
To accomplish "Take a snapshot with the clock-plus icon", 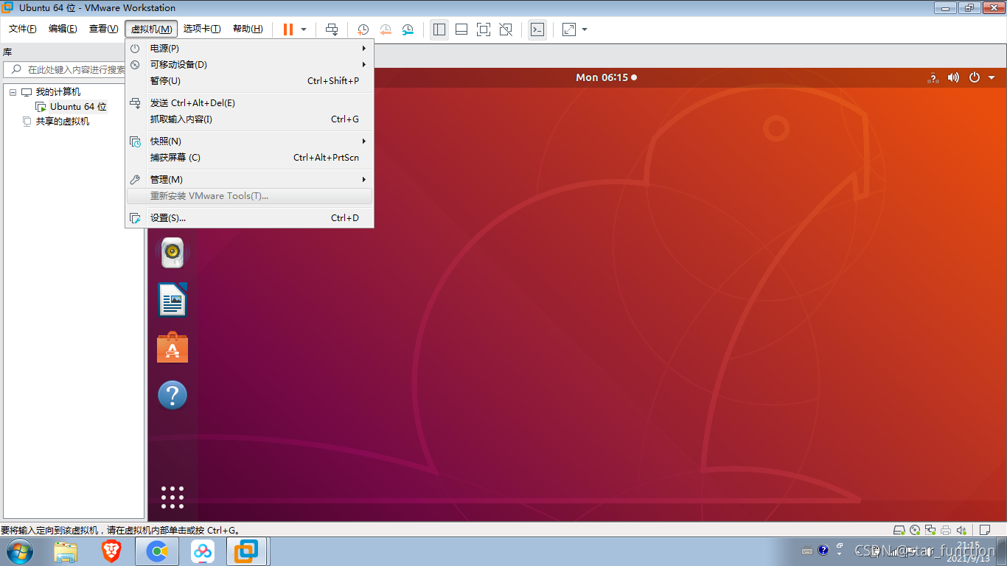I will pos(363,29).
